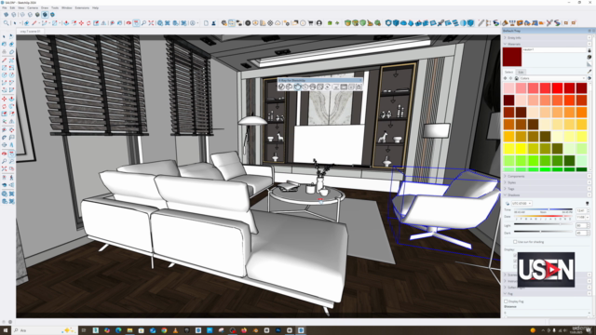The image size is (596, 335).
Task: Open the Extensions menu
Action: (82, 7)
